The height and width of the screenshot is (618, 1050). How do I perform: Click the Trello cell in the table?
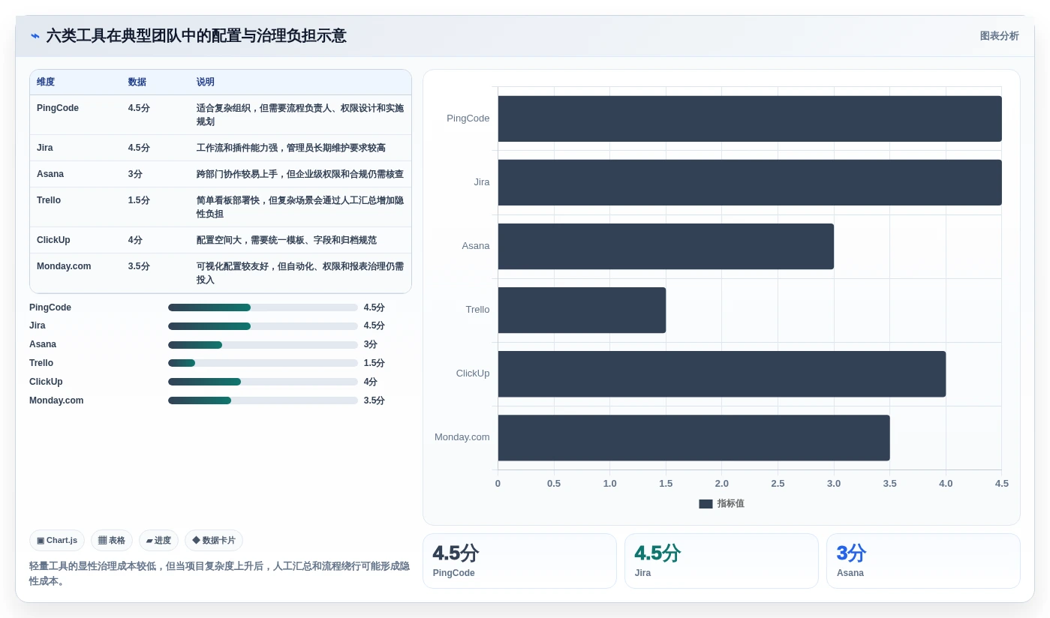[x=49, y=200]
